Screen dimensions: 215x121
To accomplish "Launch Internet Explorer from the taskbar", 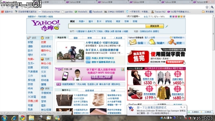I will tap(14, 118).
